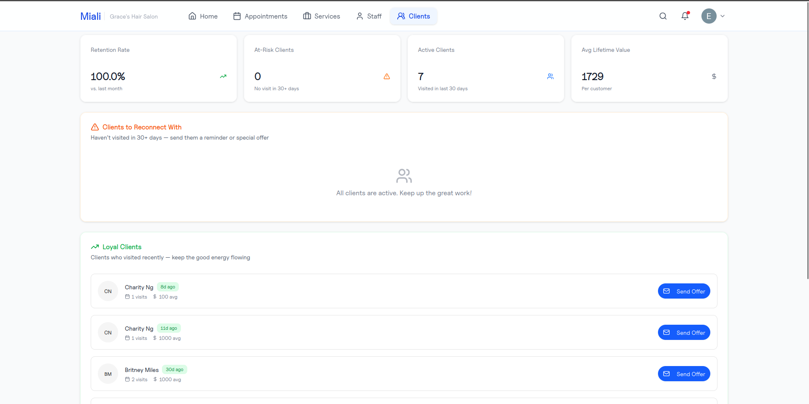The image size is (809, 404).
Task: Click the trend icon next to Loyal Clients heading
Action: [94, 247]
